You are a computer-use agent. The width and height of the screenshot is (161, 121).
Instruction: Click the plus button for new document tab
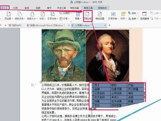[x=109, y=25]
